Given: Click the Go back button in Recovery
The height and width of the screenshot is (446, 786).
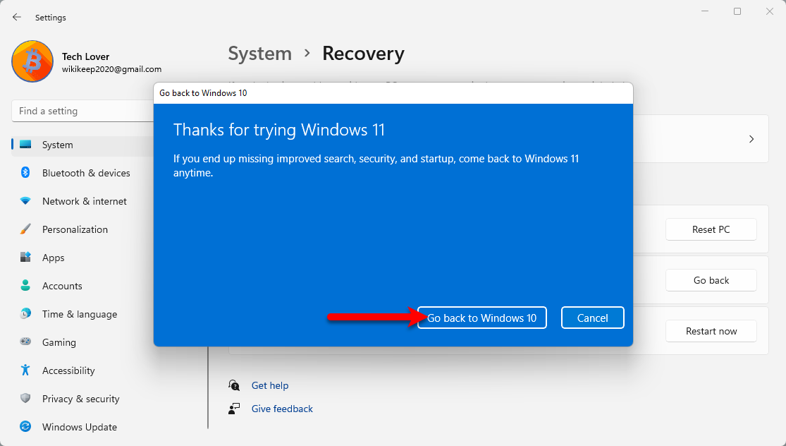Looking at the screenshot, I should click(x=711, y=280).
